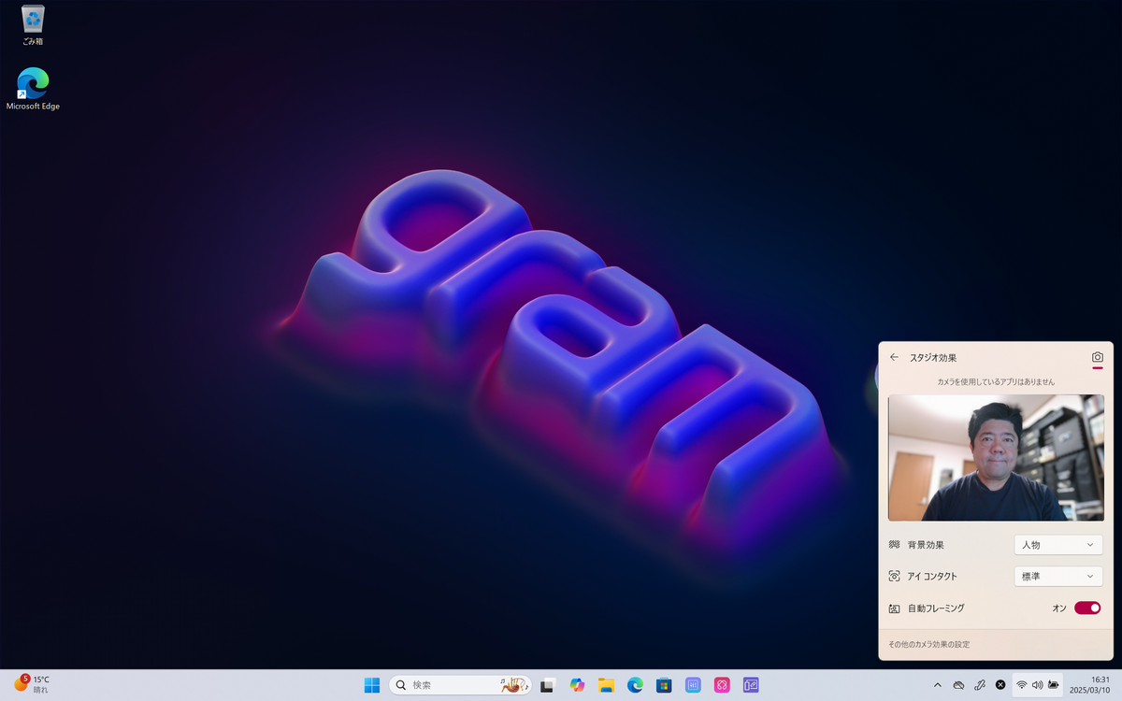
Task: Turn off the 自動フレーミング switch
Action: 1087,608
